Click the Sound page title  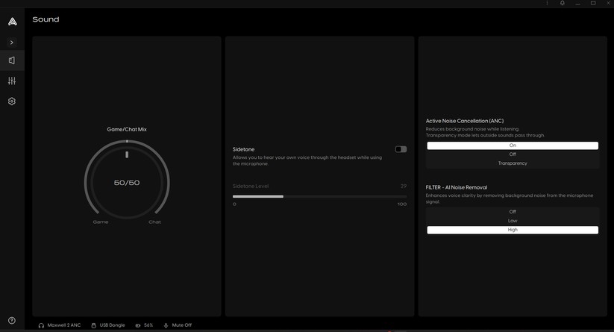(x=46, y=19)
